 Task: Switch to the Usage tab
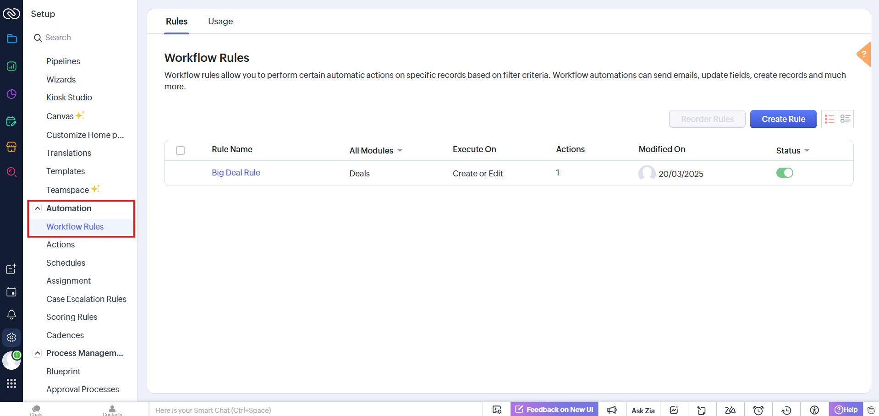[220, 22]
